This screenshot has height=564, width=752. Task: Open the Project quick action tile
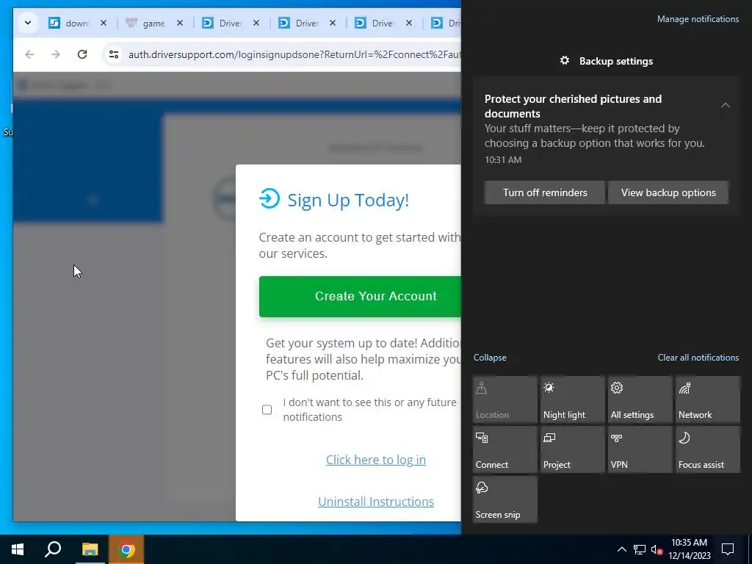click(x=573, y=449)
